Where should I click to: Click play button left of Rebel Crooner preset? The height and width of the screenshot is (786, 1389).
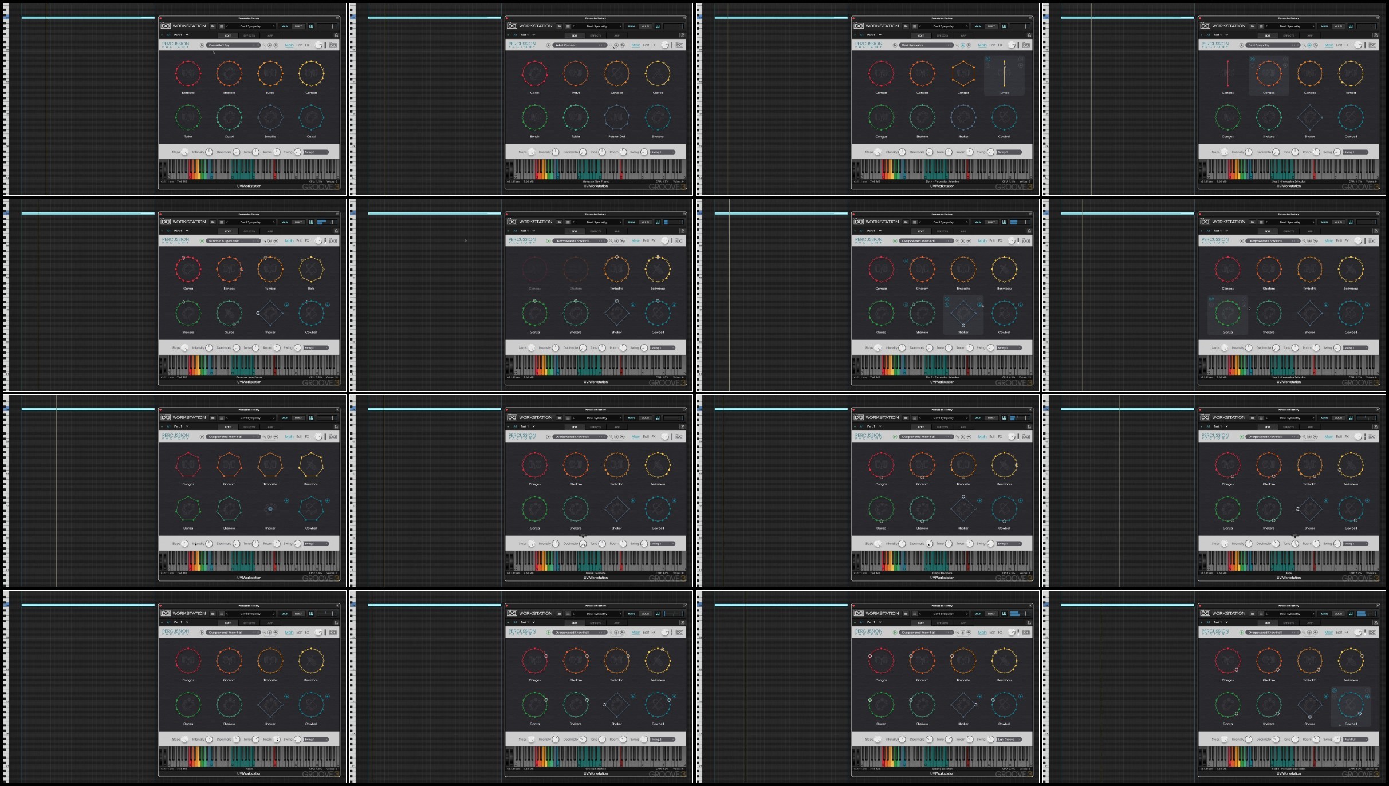[548, 45]
